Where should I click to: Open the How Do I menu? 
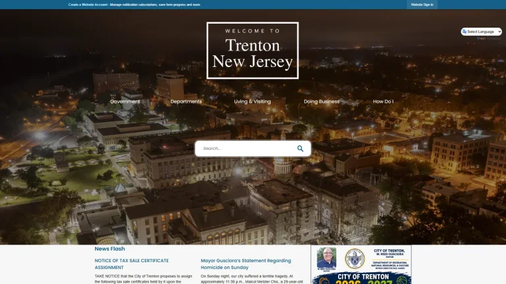coord(383,101)
